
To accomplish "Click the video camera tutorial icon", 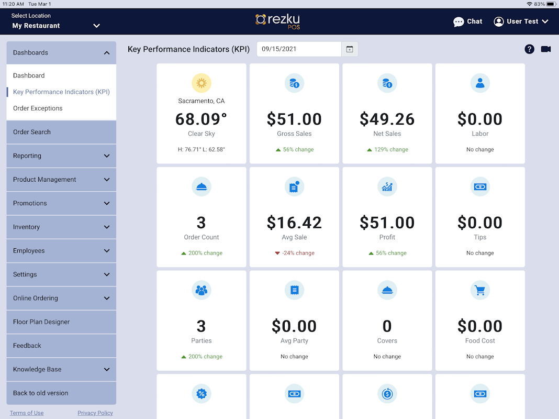I will click(x=546, y=49).
